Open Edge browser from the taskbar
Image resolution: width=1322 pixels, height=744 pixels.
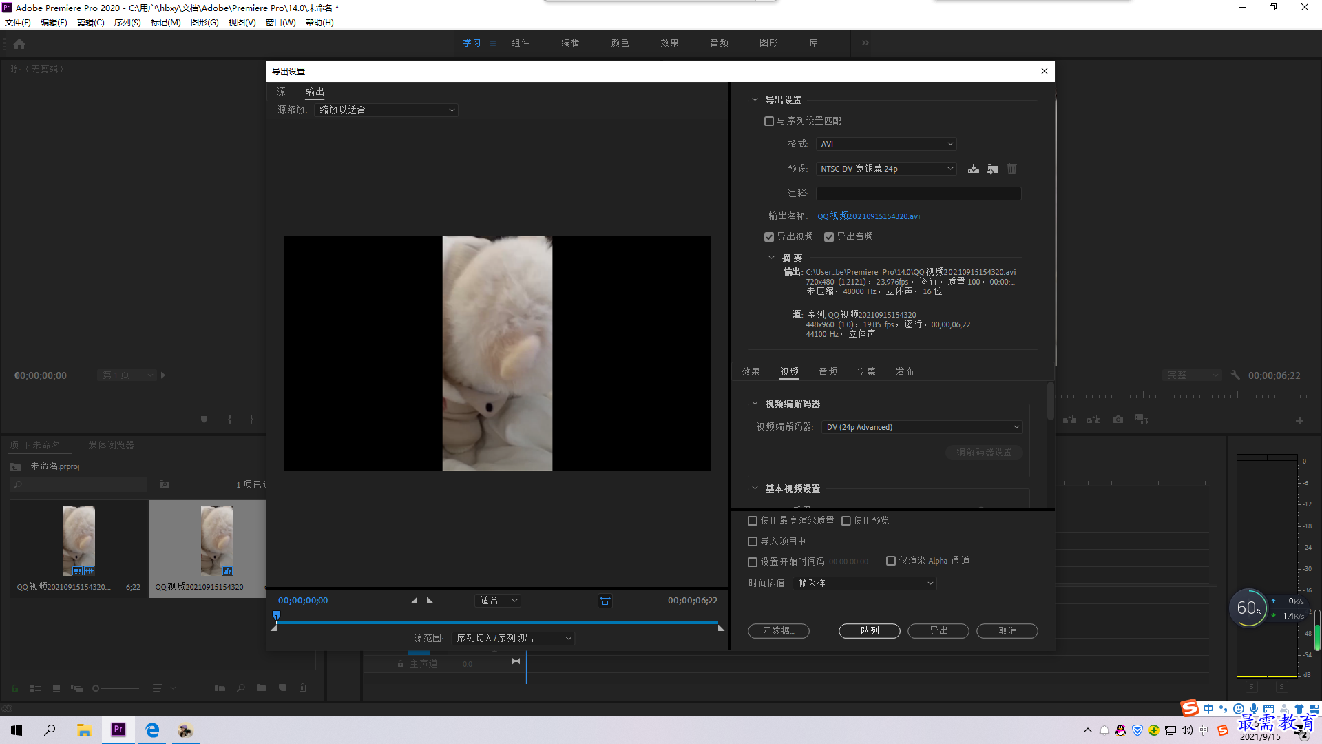click(152, 730)
